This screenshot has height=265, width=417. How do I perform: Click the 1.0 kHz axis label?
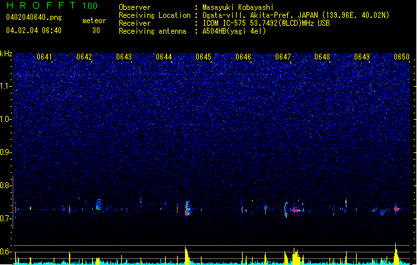pyautogui.click(x=6, y=119)
